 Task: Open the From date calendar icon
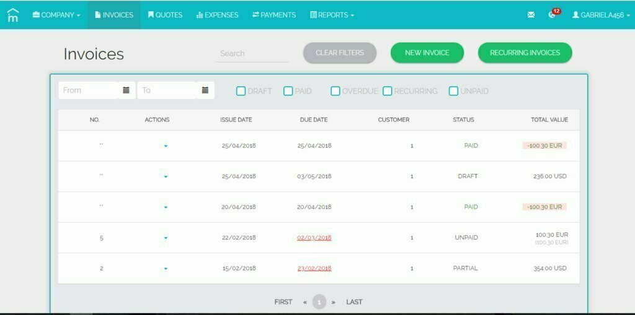tap(126, 90)
